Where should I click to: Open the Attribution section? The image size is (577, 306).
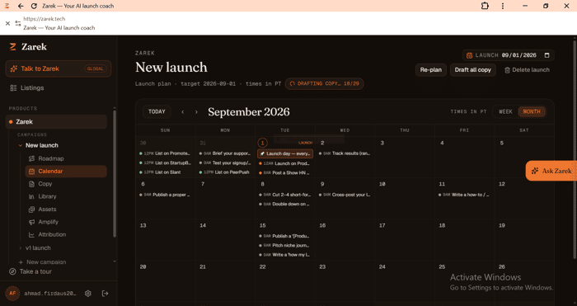click(52, 234)
